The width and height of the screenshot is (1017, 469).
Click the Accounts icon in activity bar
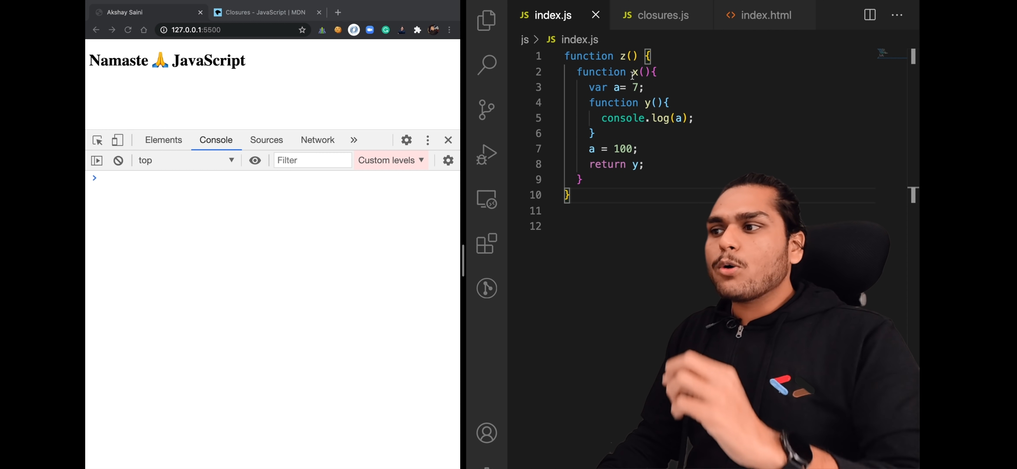486,433
